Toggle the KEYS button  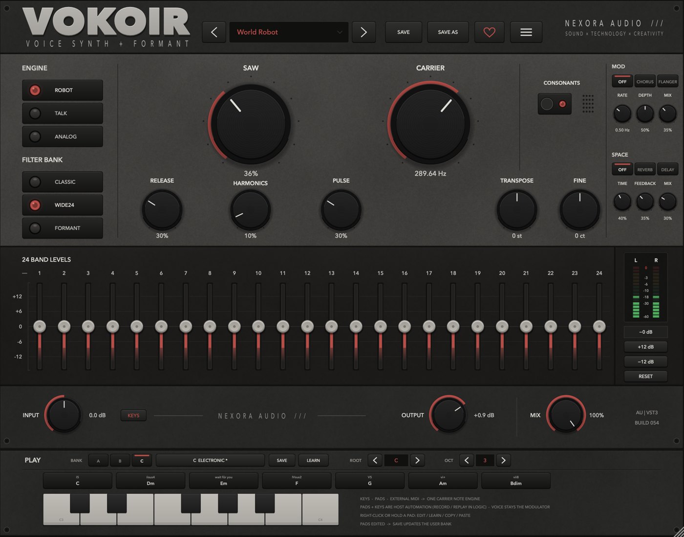[133, 415]
